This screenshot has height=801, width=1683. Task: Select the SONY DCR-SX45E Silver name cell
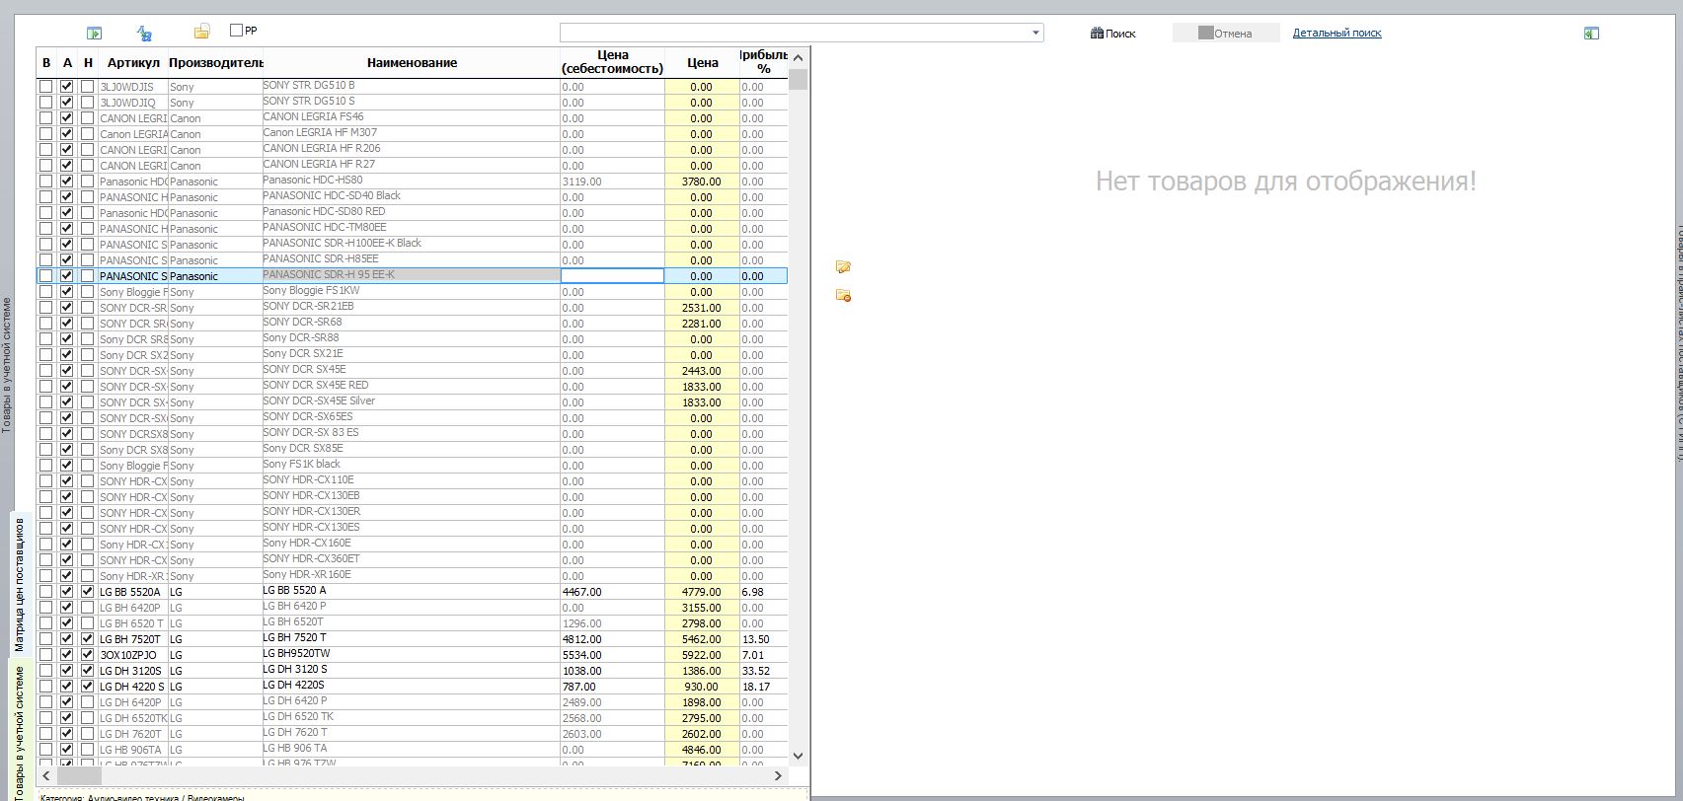pos(412,401)
